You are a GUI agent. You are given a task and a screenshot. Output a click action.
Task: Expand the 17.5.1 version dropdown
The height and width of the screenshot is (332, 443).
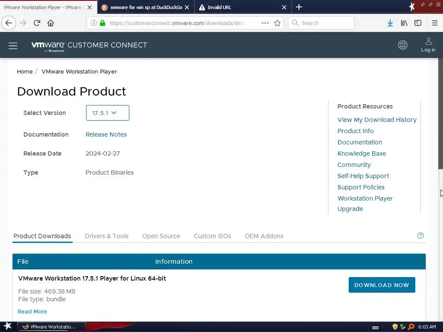(108, 113)
